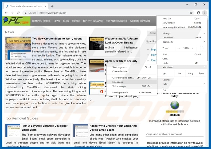Open Developer tools from submenu
This screenshot has height=149, width=211.
coord(132,92)
